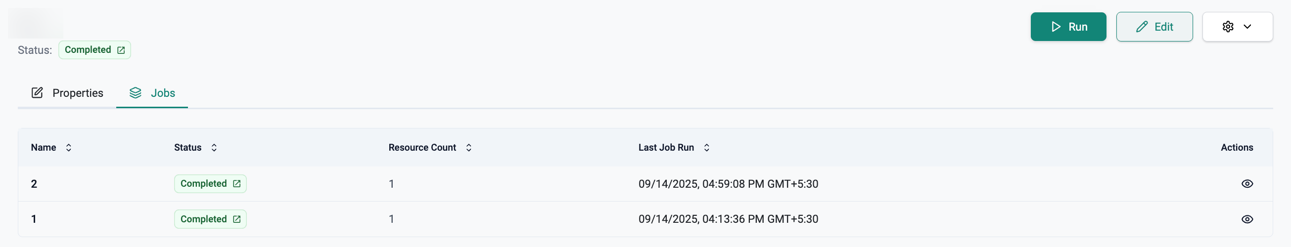View job 1 details via eye icon

pyautogui.click(x=1247, y=219)
